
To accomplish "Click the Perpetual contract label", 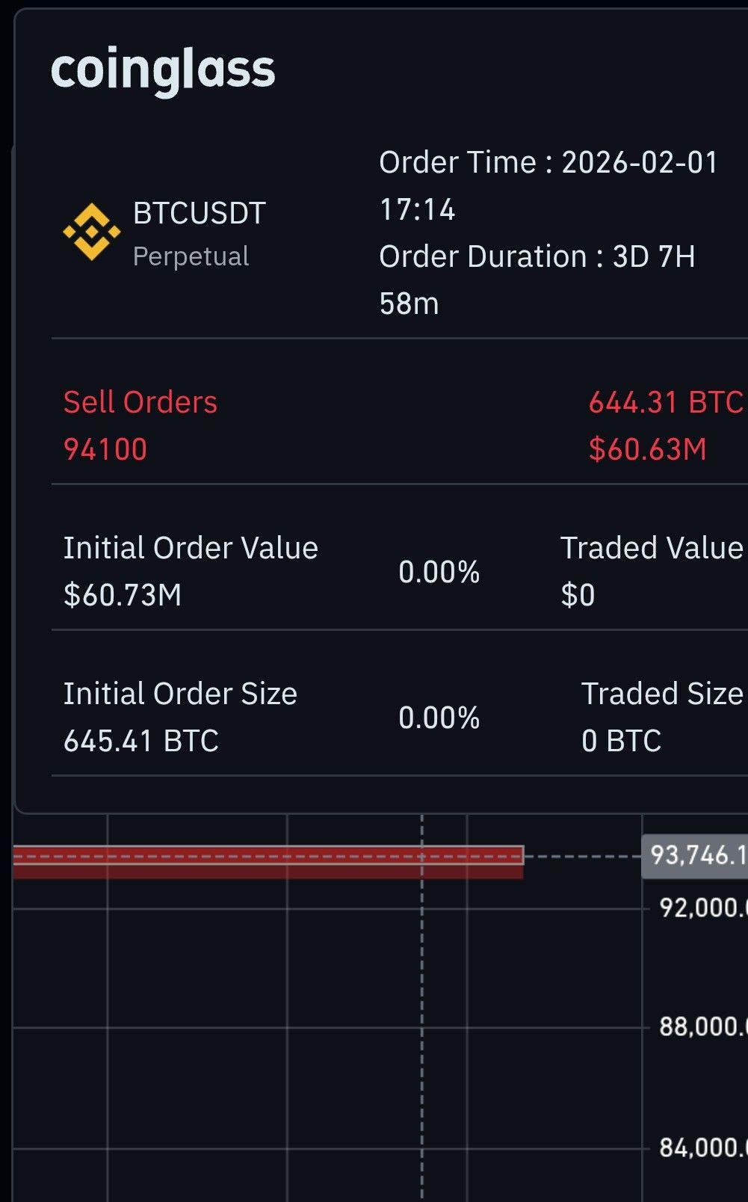I will coord(191,256).
